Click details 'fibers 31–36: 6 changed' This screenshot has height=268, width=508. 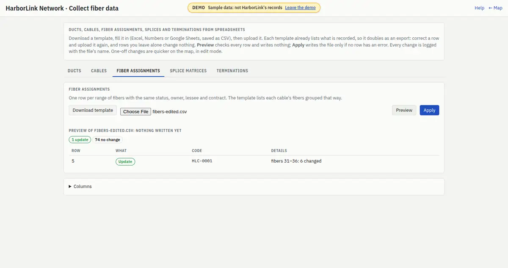[296, 161]
